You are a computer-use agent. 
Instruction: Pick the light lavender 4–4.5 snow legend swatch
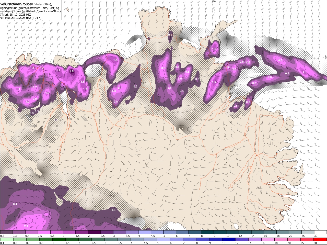[145, 232]
